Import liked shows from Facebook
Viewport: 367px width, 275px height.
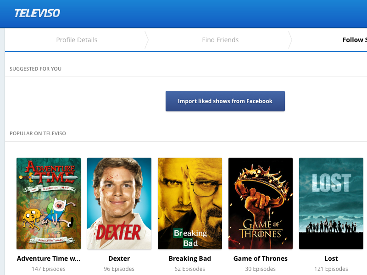coord(225,101)
